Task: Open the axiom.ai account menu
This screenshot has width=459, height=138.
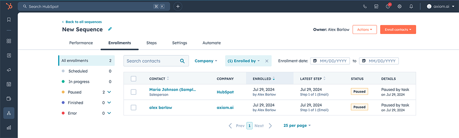Action: (440, 6)
